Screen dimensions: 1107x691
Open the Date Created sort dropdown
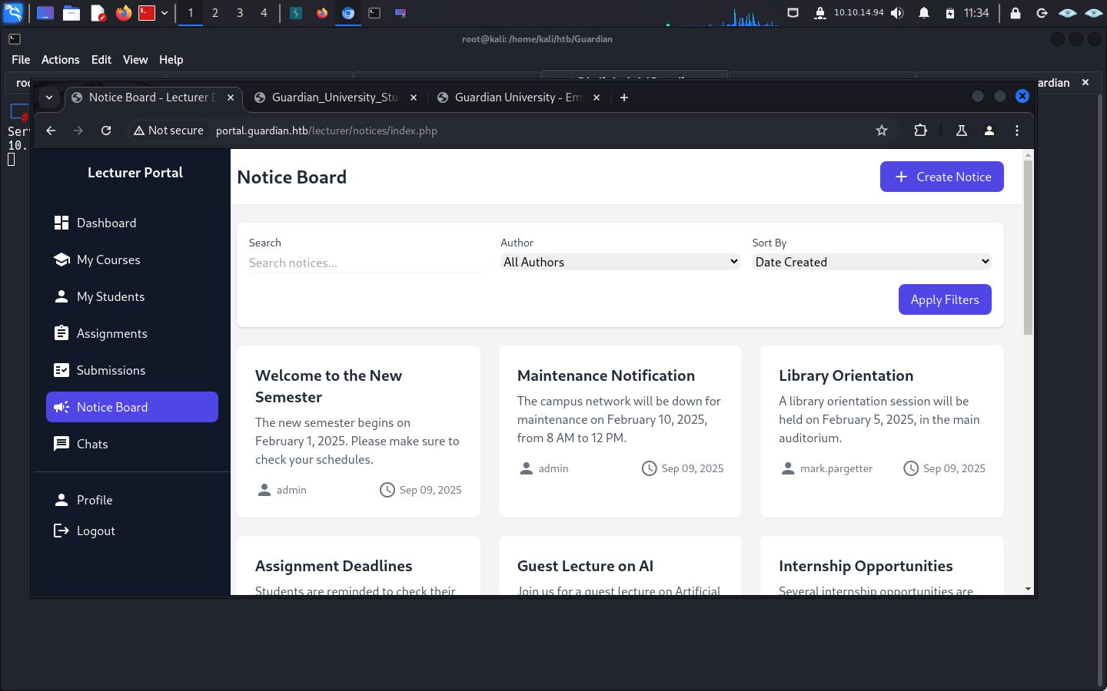click(872, 262)
